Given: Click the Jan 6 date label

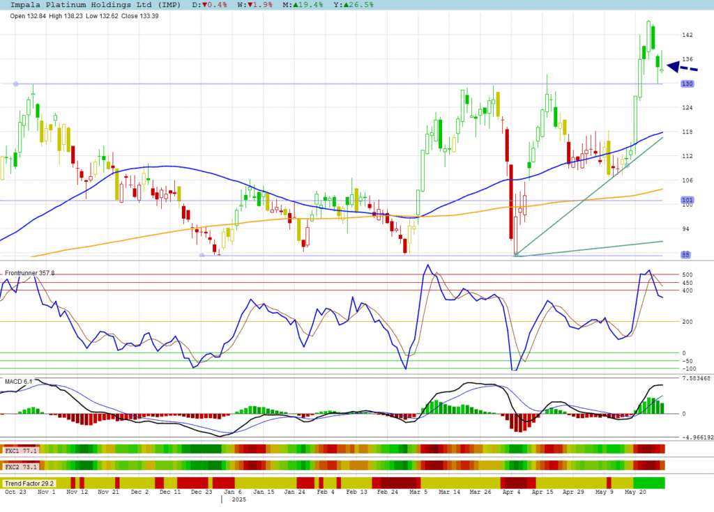Looking at the screenshot, I should coord(233,492).
